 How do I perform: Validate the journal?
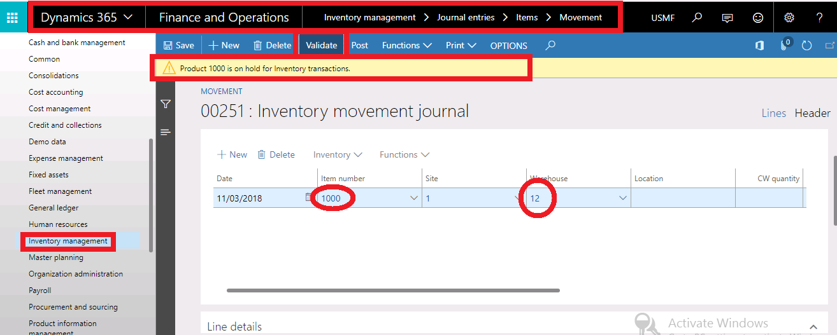[321, 45]
